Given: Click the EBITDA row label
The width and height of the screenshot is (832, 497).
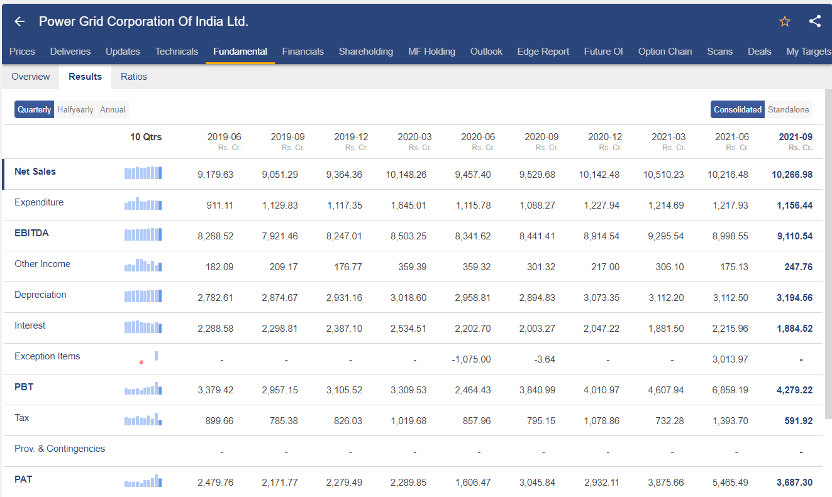Looking at the screenshot, I should tap(31, 233).
